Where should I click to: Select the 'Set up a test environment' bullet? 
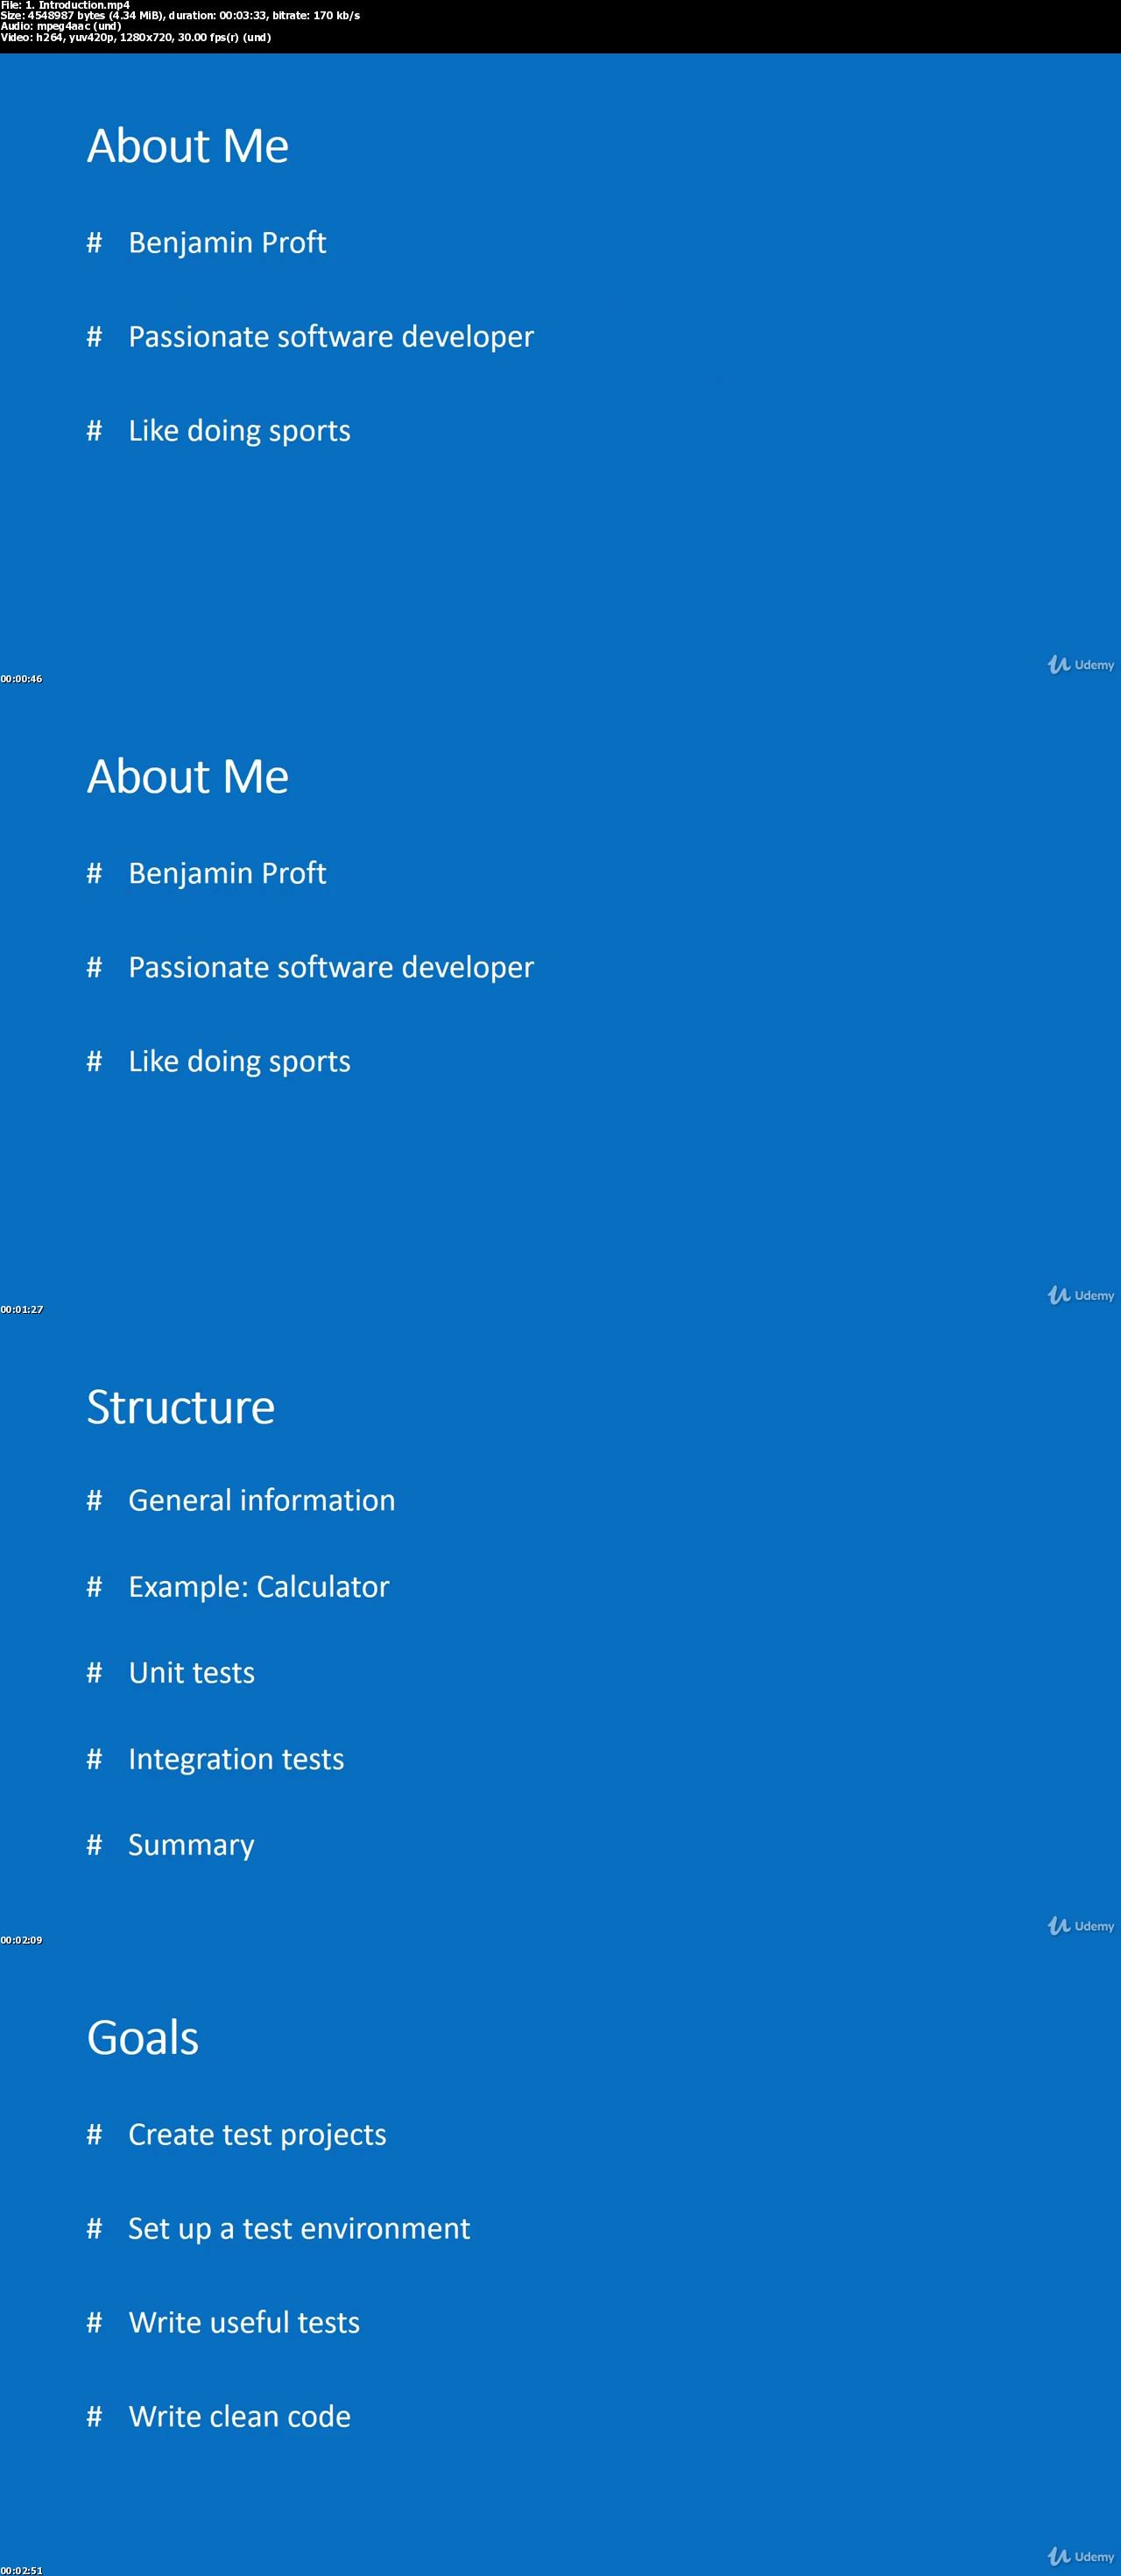(299, 2229)
